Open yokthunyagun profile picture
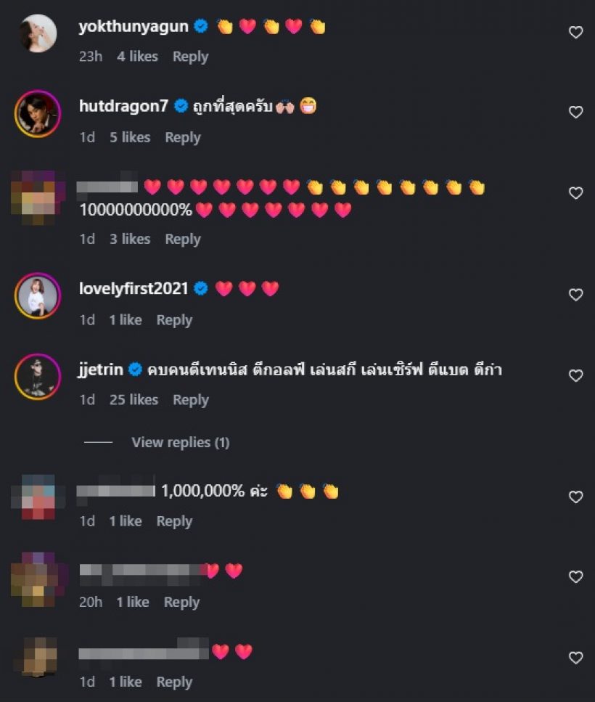The width and height of the screenshot is (595, 702). (x=38, y=33)
